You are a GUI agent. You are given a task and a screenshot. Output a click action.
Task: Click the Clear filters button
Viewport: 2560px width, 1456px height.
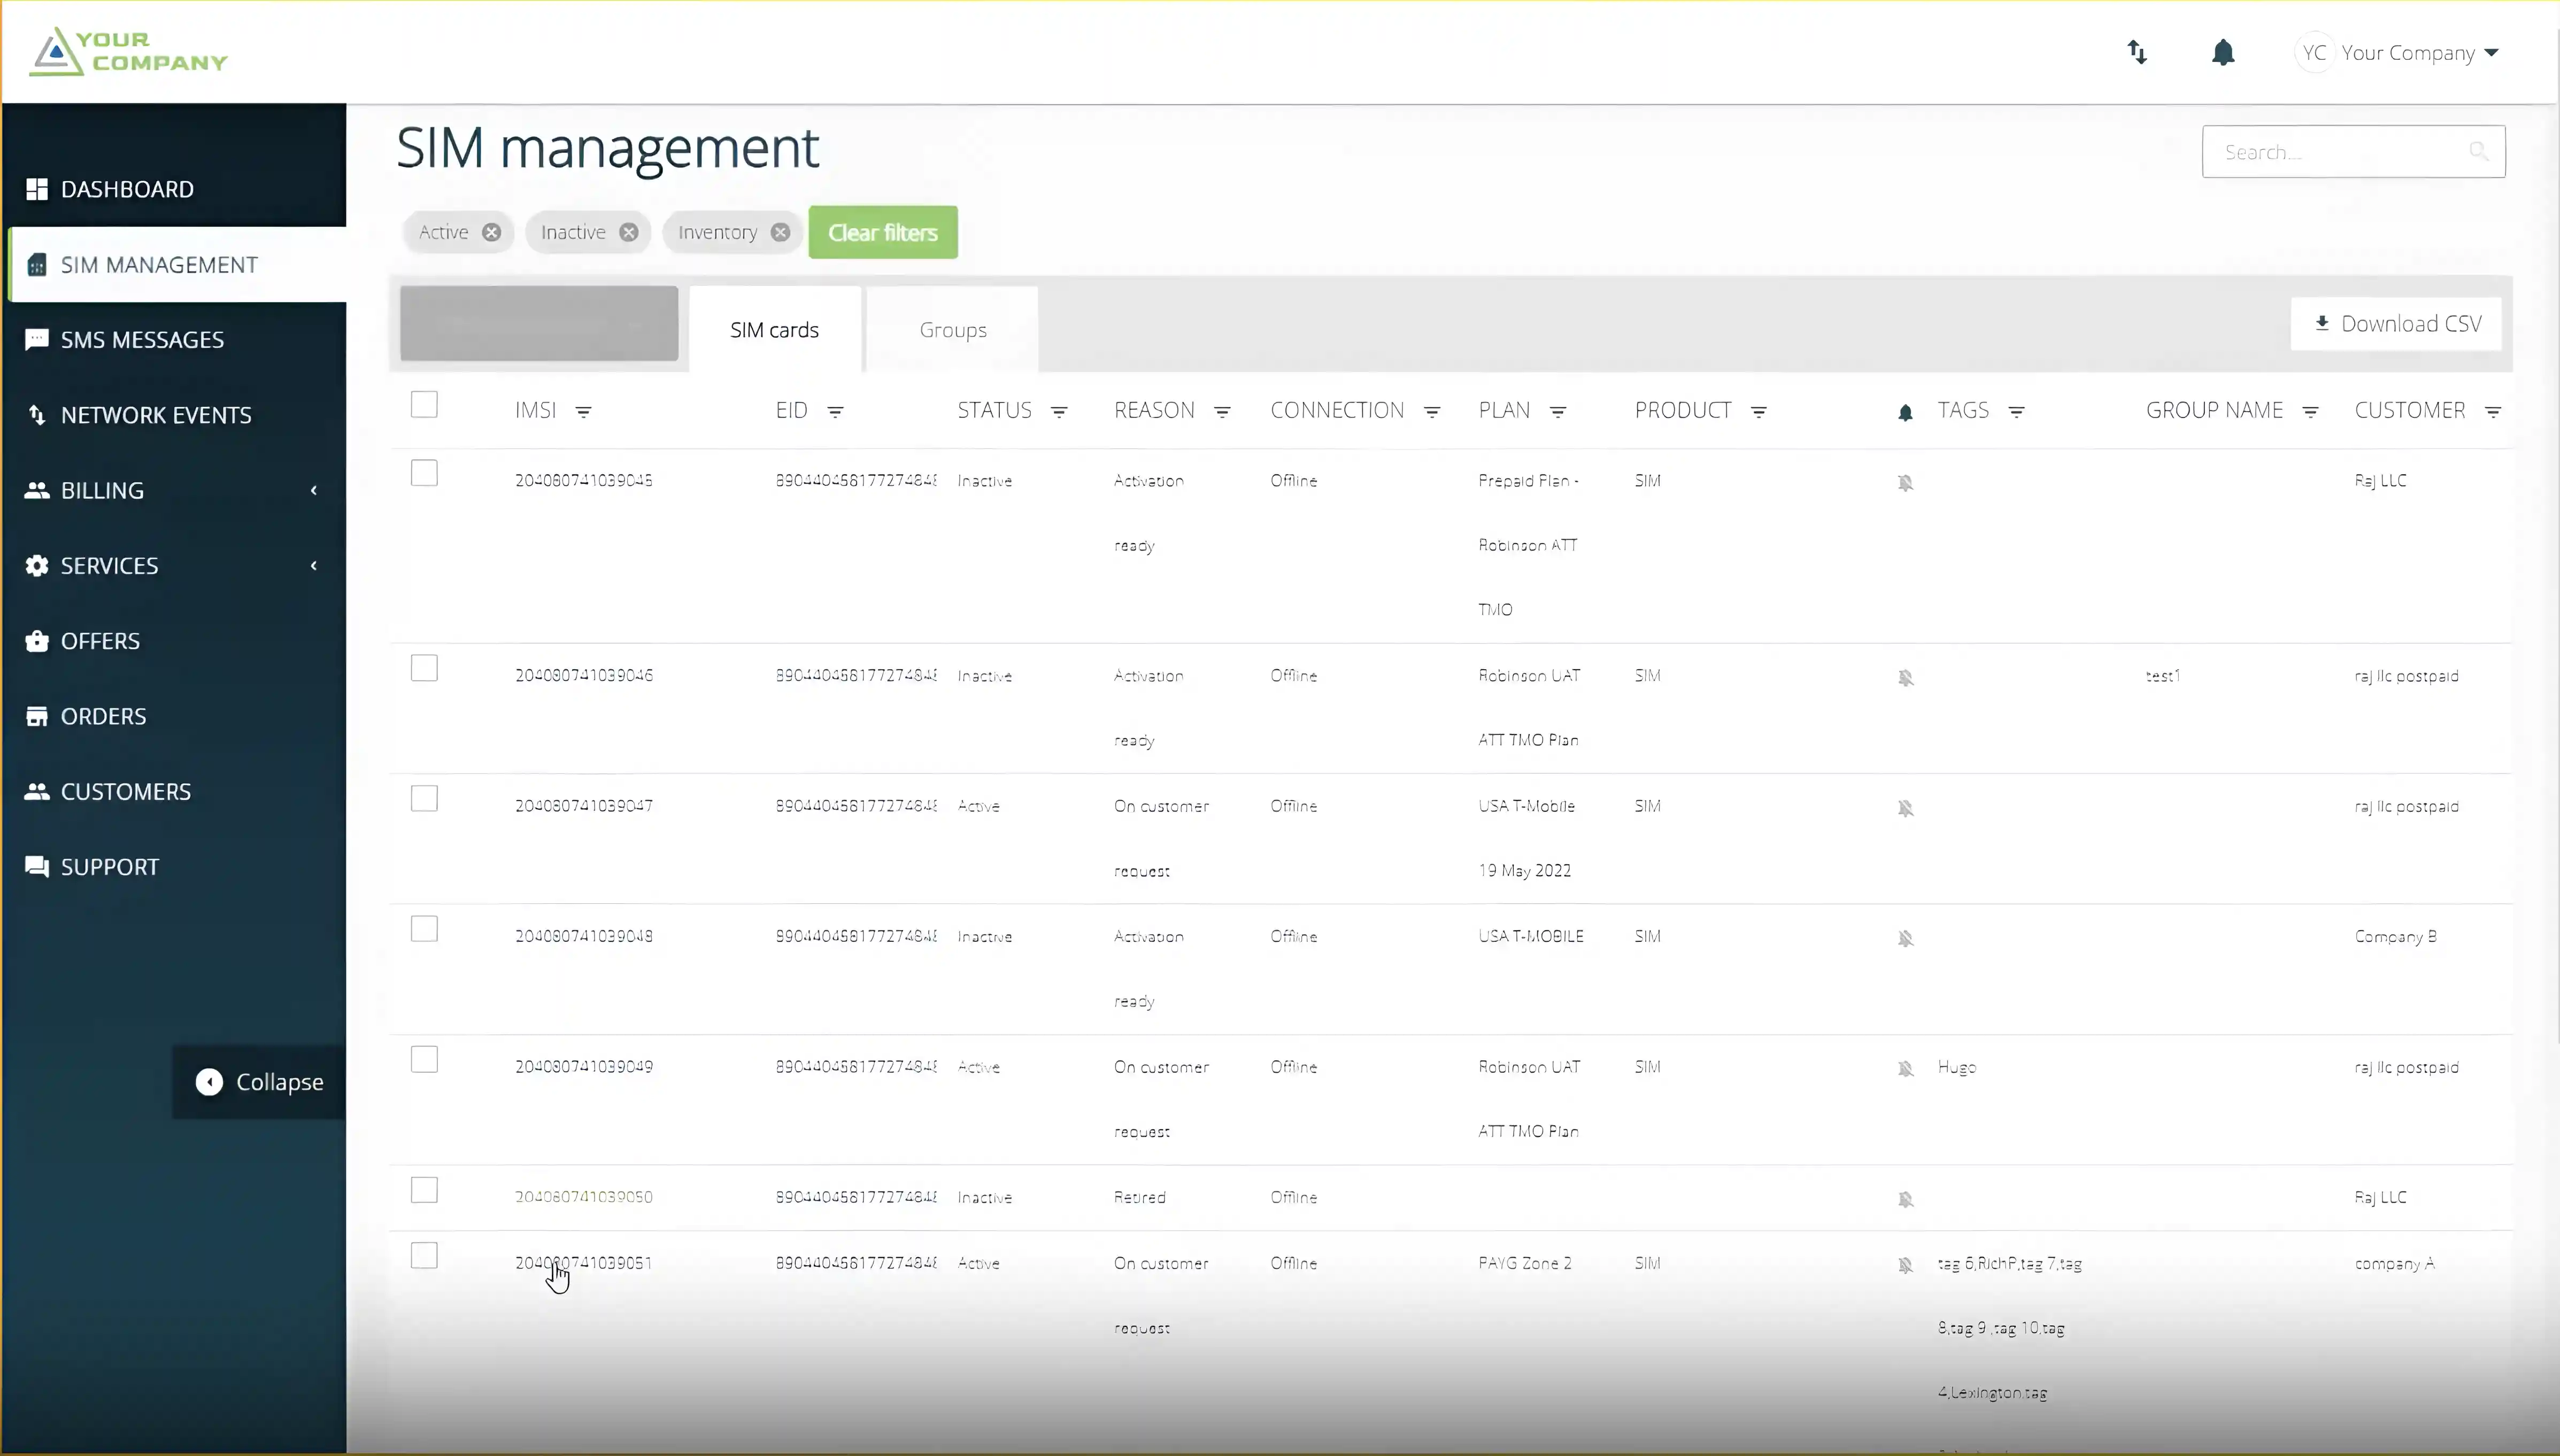(882, 232)
